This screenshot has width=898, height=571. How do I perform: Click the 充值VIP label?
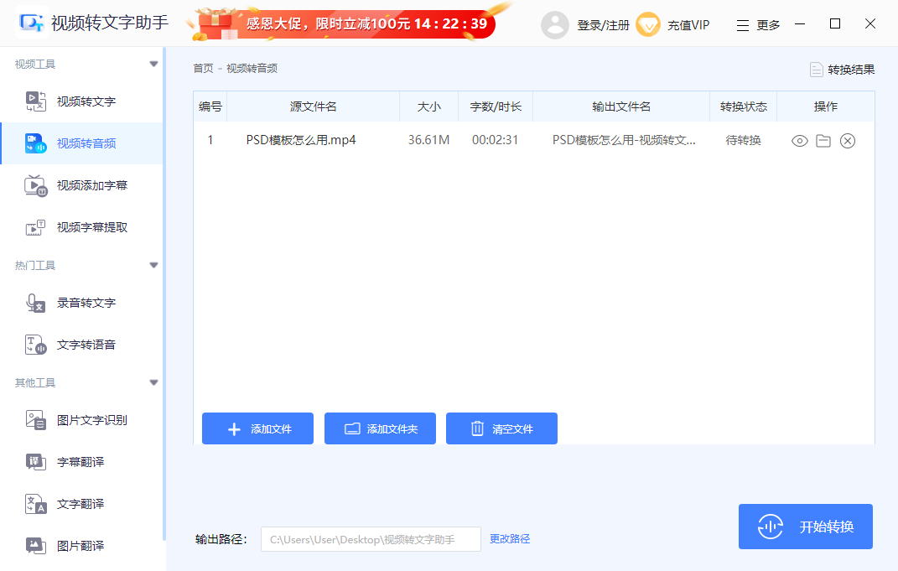coord(688,25)
